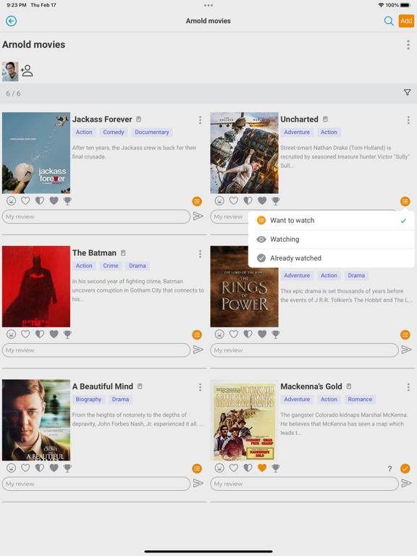Rate Rings of Power with full heart
Image resolution: width=417 pixels, height=556 pixels.
click(x=262, y=334)
